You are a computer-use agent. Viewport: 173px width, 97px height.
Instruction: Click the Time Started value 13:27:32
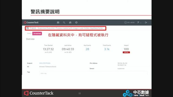pyautogui.click(x=48, y=49)
